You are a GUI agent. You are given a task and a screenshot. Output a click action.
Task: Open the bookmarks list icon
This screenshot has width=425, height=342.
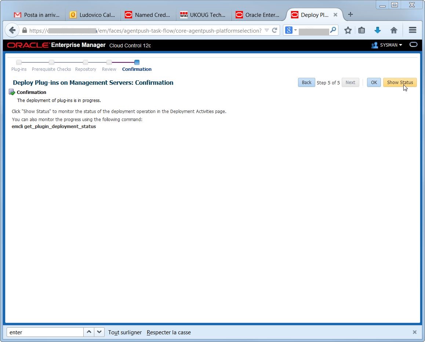tap(362, 30)
